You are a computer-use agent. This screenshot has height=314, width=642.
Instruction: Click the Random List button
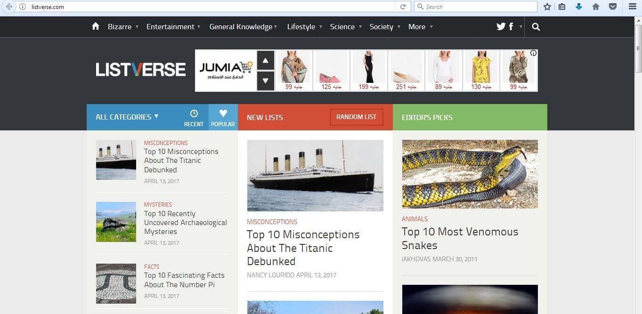[356, 117]
